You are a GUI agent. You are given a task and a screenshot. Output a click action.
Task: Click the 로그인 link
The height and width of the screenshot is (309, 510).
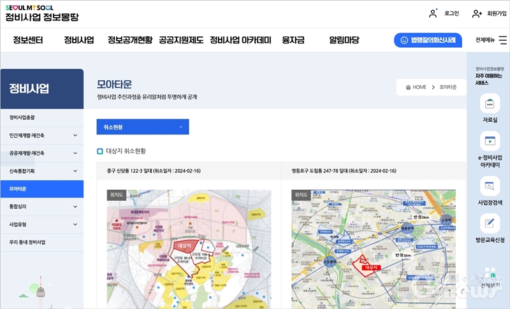point(451,13)
